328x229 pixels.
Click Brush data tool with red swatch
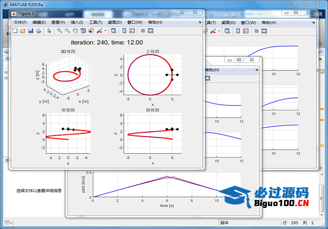coord(99,31)
